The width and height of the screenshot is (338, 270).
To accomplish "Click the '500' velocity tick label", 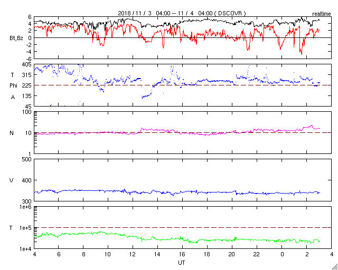I will [x=27, y=159].
